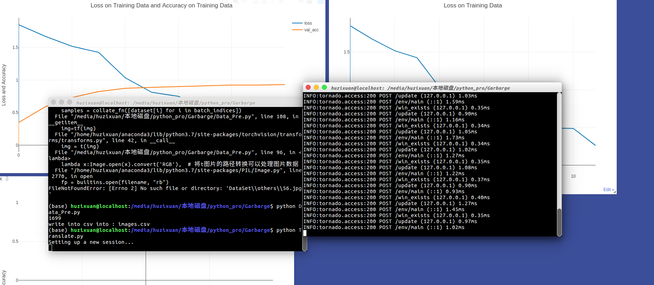Click the lambda Image.open convert('RGB') line

click(180, 164)
